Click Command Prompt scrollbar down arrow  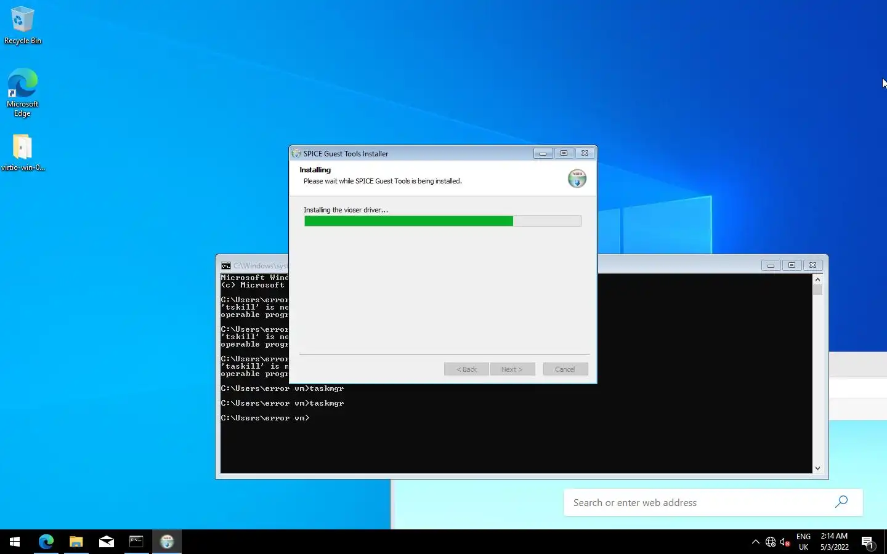[x=817, y=468]
